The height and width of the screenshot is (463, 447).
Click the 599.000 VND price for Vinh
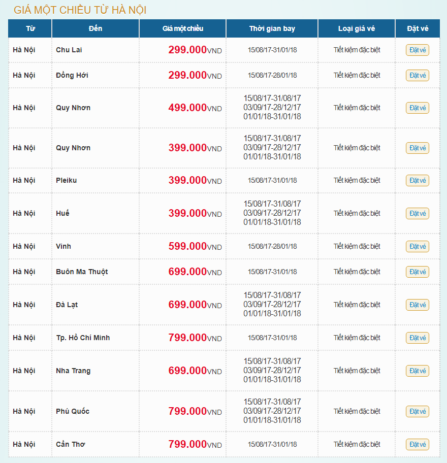click(195, 246)
